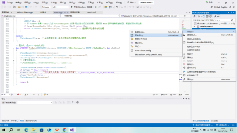This screenshot has width=237, height=133.
Task: Switch to the 命令窗口 tab
Action: pos(15,121)
